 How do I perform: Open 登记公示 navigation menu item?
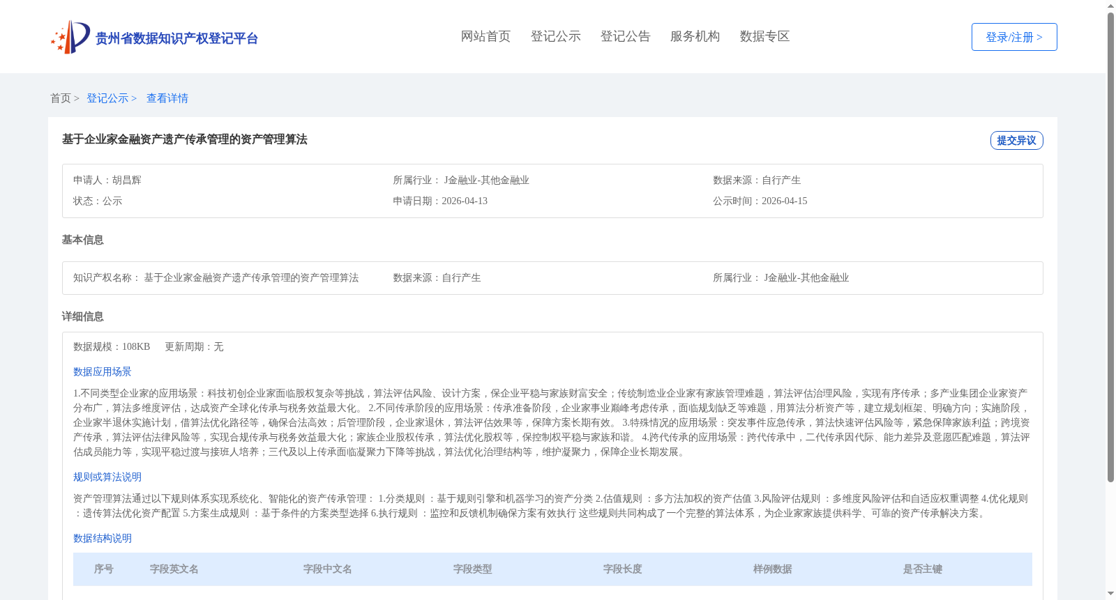tap(555, 36)
